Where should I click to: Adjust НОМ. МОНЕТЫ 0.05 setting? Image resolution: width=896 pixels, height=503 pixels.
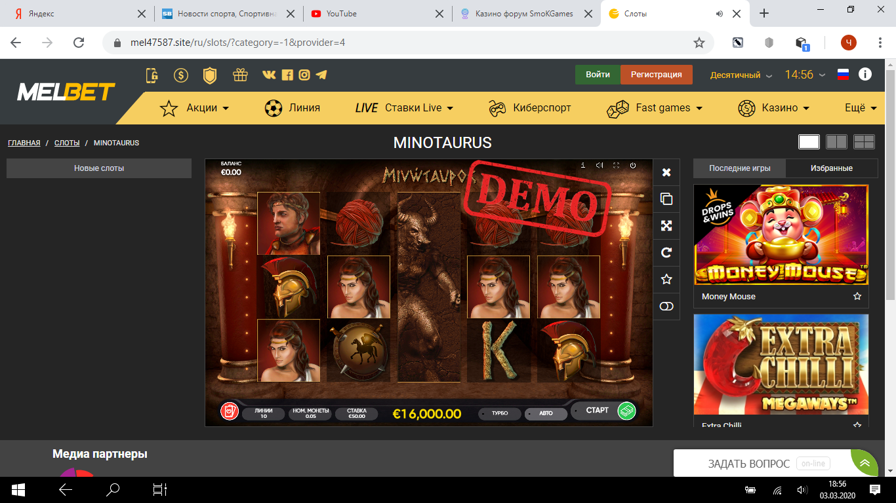point(310,414)
